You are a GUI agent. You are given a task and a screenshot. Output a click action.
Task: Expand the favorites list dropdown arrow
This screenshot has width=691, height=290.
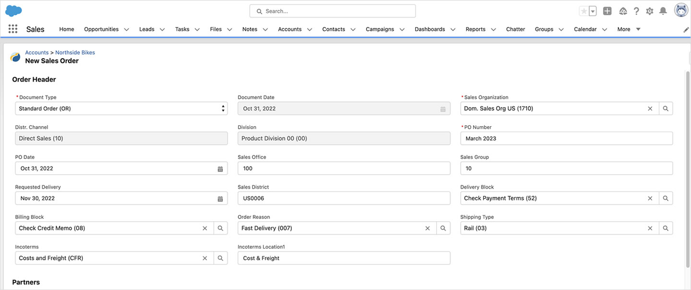(593, 11)
